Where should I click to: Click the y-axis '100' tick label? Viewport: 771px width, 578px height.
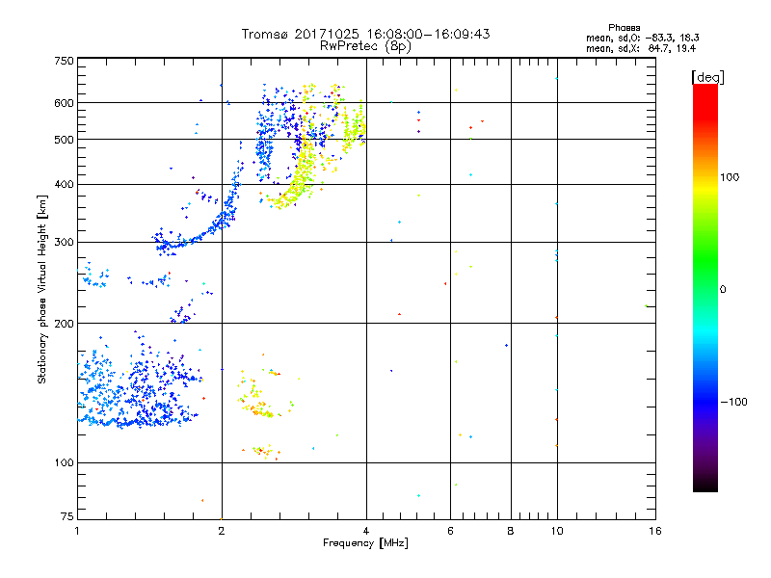(64, 462)
